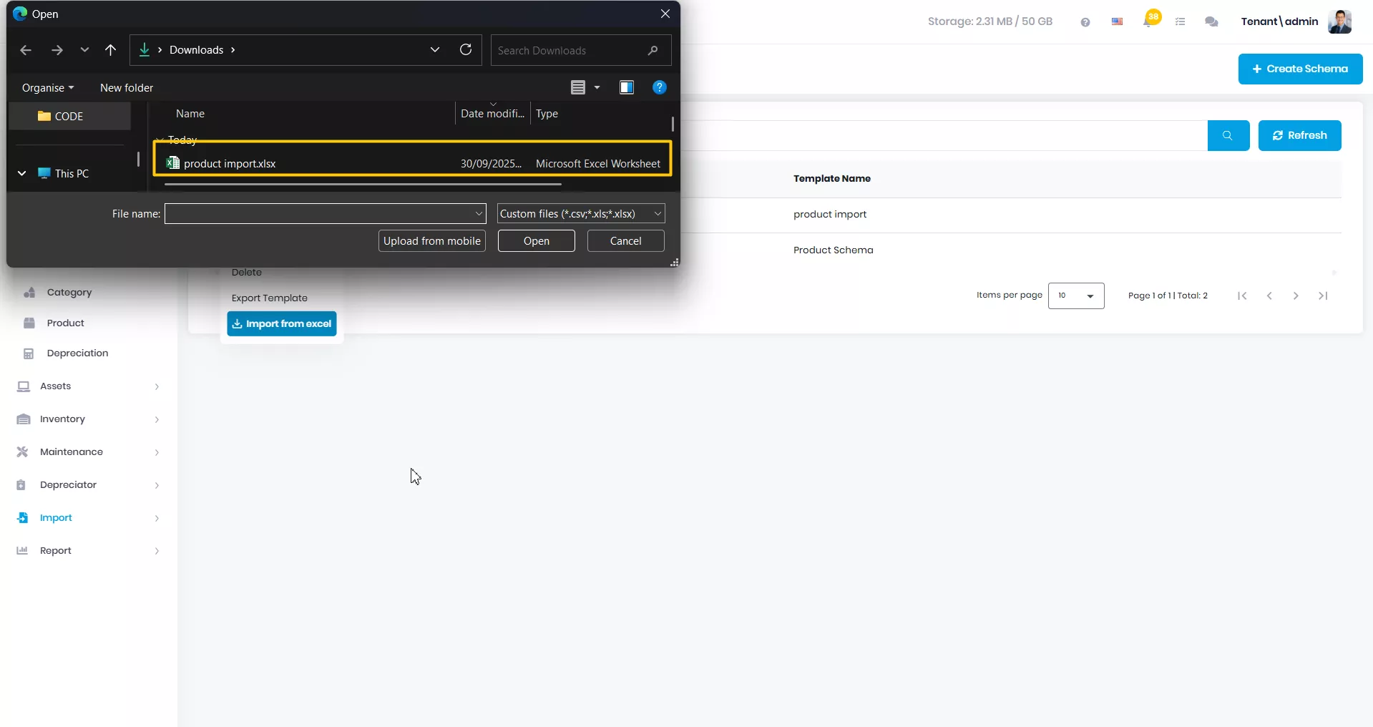This screenshot has height=727, width=1373.
Task: Open the Organise menu
Action: (48, 87)
